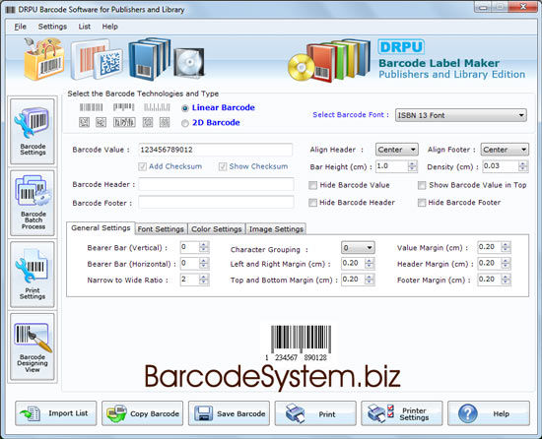Click the Barcode Value input field
This screenshot has height=439, width=542.
(216, 150)
